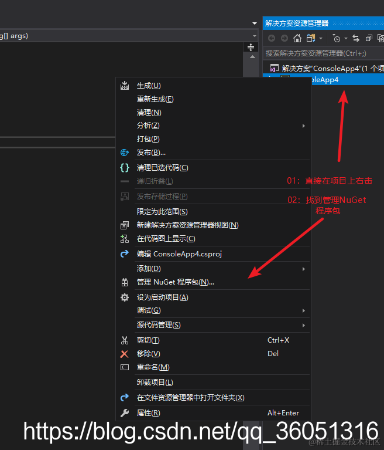Select 清理(N) menu entry

[214, 113]
